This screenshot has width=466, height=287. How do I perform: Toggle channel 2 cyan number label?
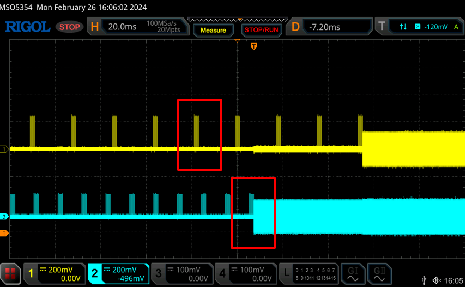94,273
